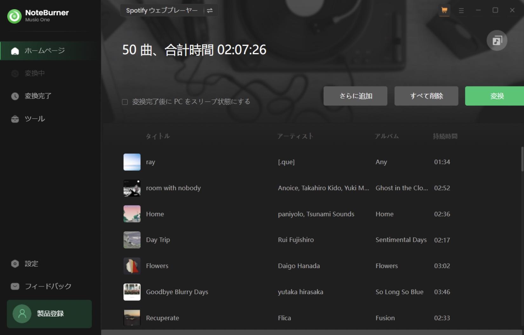524x335 pixels.
Task: Click the Recuperate album thumbnail
Action: click(132, 318)
